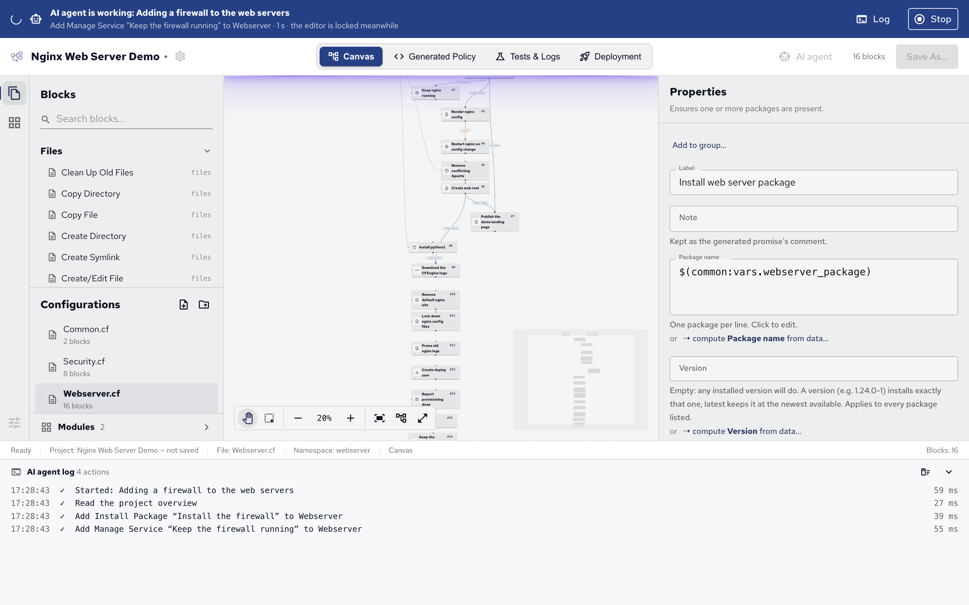Click the Keep nginx running canvas block
The image size is (969, 605).
pyautogui.click(x=435, y=93)
